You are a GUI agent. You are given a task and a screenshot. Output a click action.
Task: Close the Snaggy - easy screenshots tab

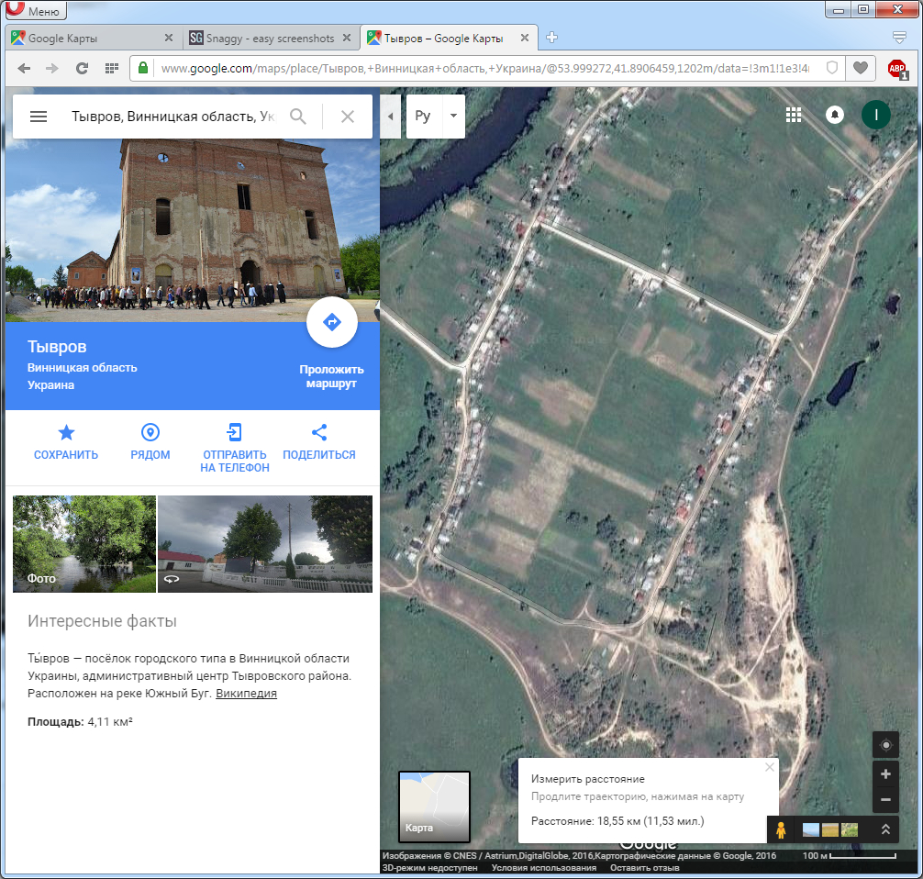(347, 38)
